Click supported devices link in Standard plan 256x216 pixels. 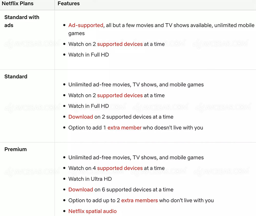(x=120, y=95)
